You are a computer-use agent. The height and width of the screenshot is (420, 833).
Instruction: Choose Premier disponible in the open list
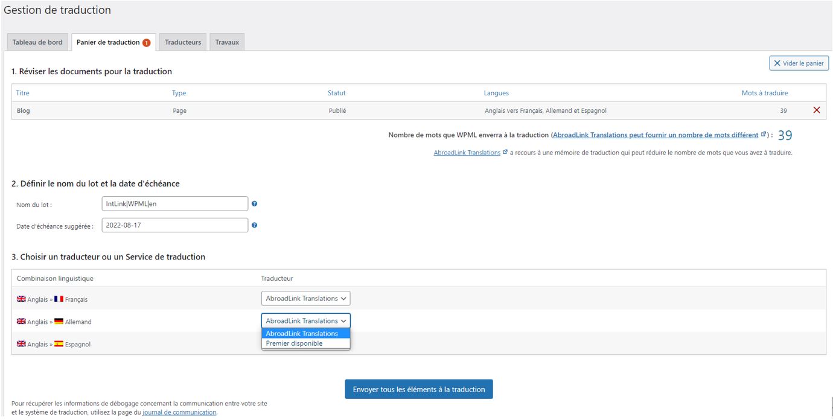click(305, 343)
